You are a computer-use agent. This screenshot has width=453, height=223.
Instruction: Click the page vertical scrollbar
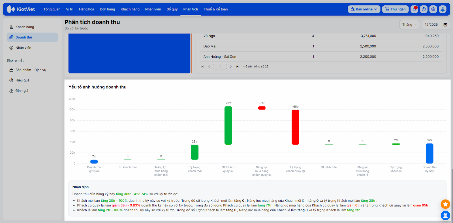point(452,195)
